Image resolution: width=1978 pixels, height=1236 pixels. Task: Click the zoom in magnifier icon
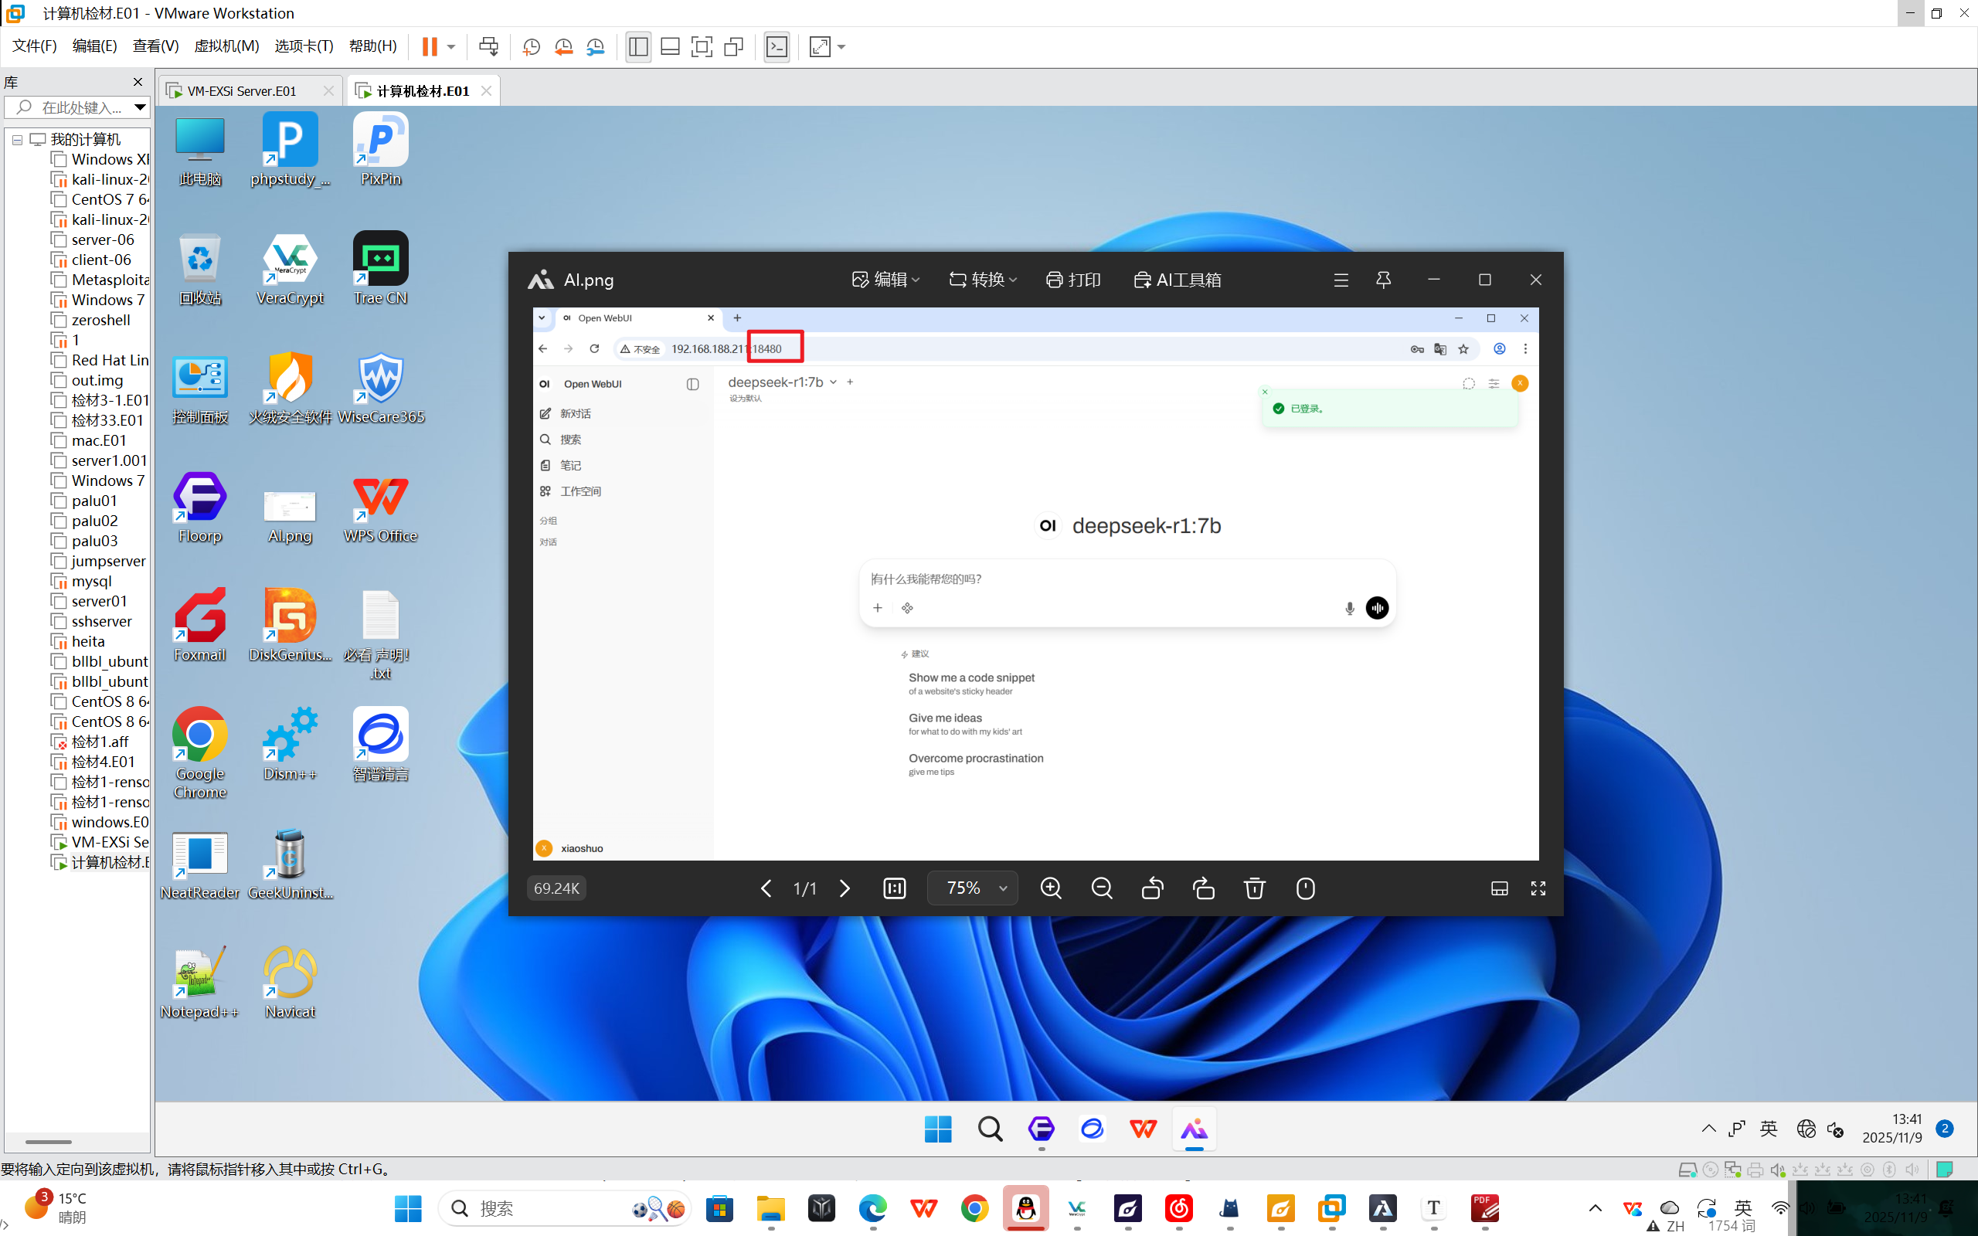1051,888
